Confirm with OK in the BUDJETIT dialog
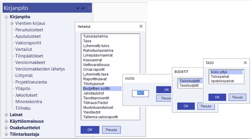Screen dimensions: 252x139 coord(186,106)
